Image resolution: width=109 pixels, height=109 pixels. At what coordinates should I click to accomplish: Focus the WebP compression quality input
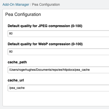click(x=58, y=52)
